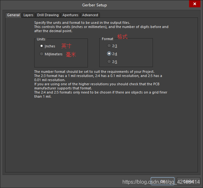Click the Cancel button
The height and width of the screenshot is (188, 203).
pos(188,181)
